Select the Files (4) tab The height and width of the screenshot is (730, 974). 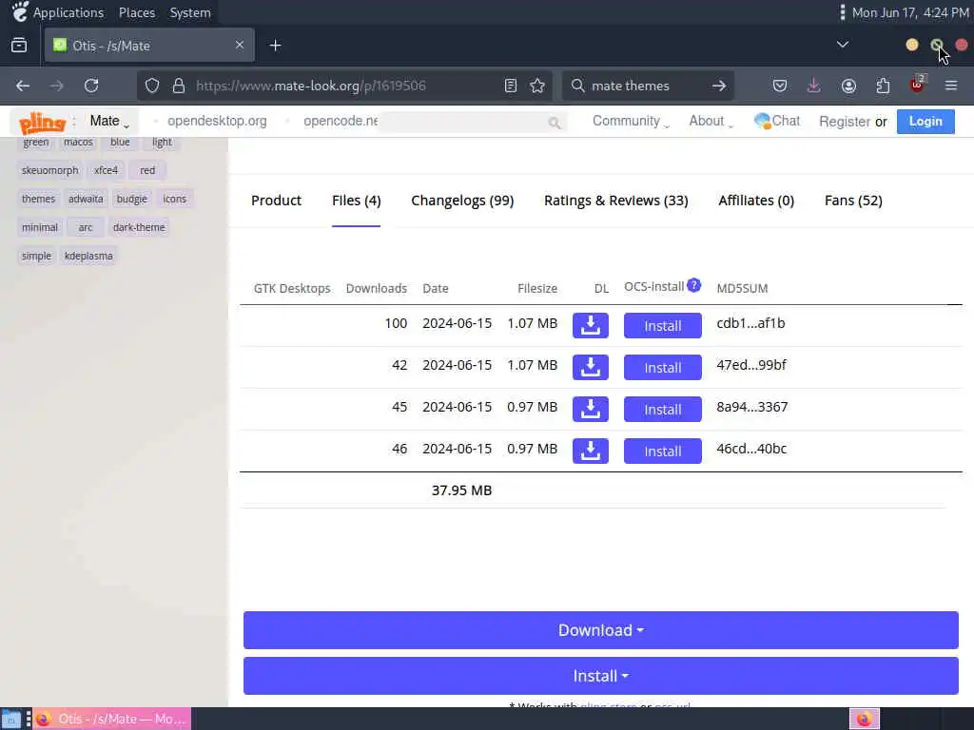pyautogui.click(x=356, y=201)
